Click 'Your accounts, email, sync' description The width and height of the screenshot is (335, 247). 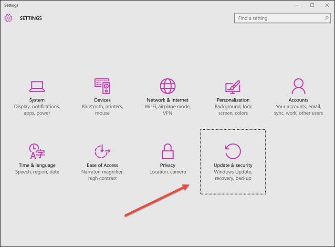pyautogui.click(x=298, y=110)
